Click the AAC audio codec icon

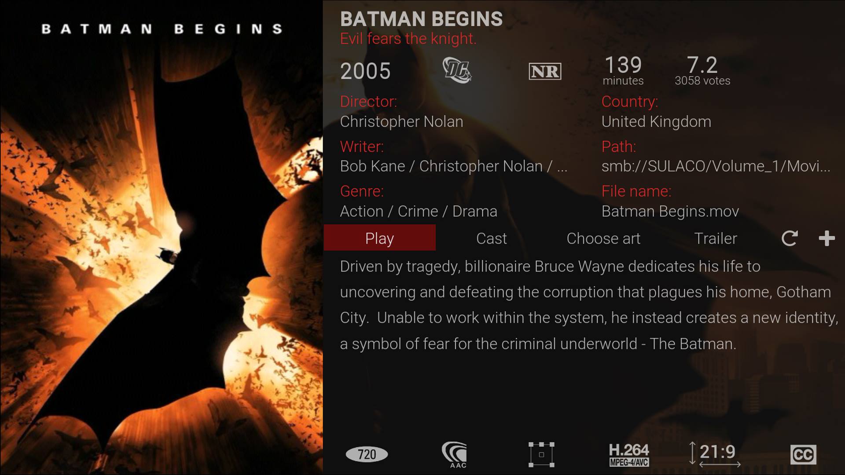[454, 455]
